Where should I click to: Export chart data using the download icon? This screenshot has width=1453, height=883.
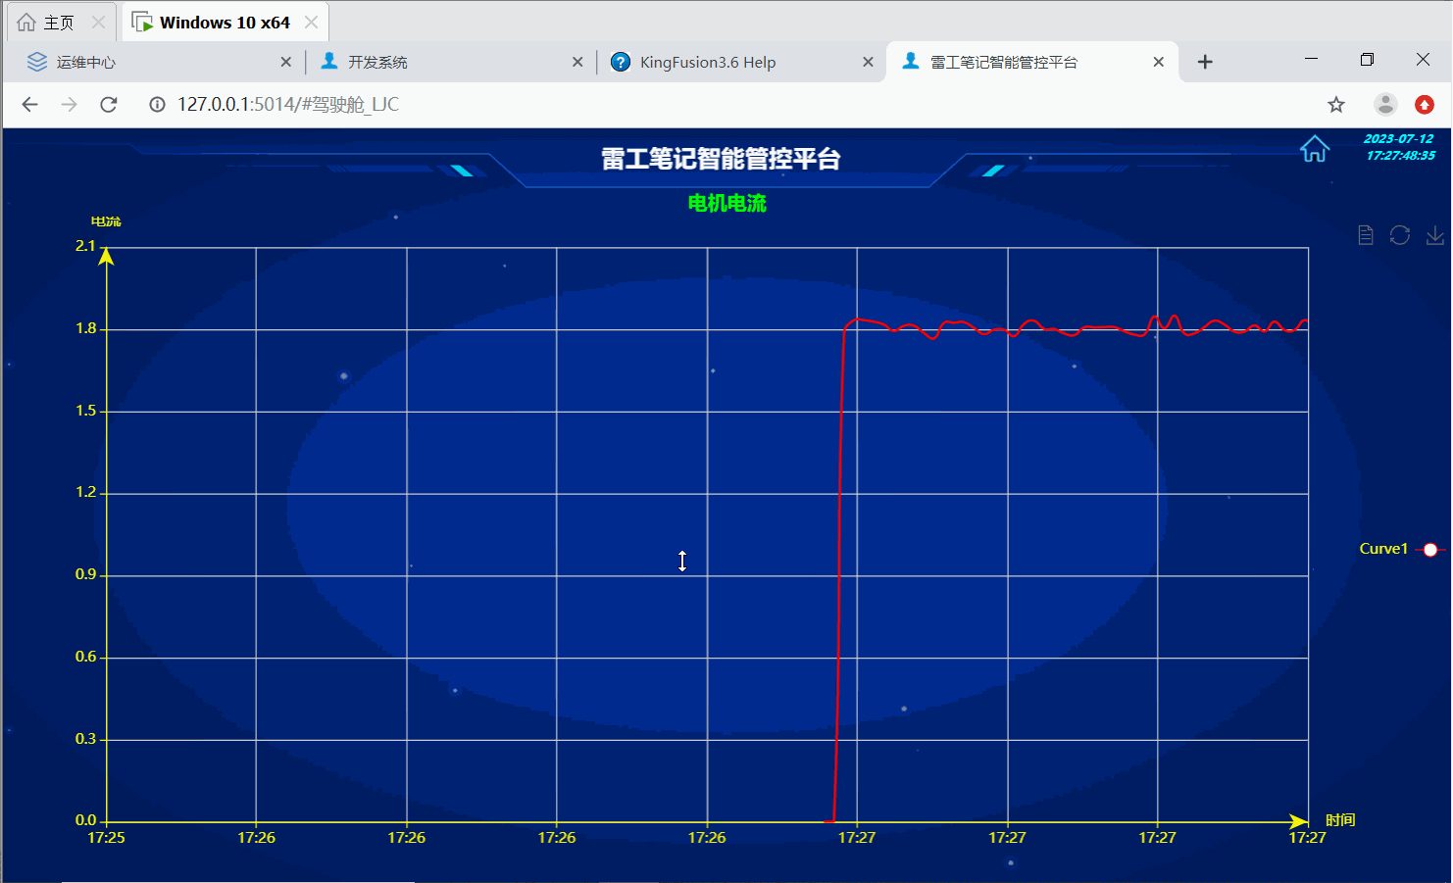(1435, 235)
